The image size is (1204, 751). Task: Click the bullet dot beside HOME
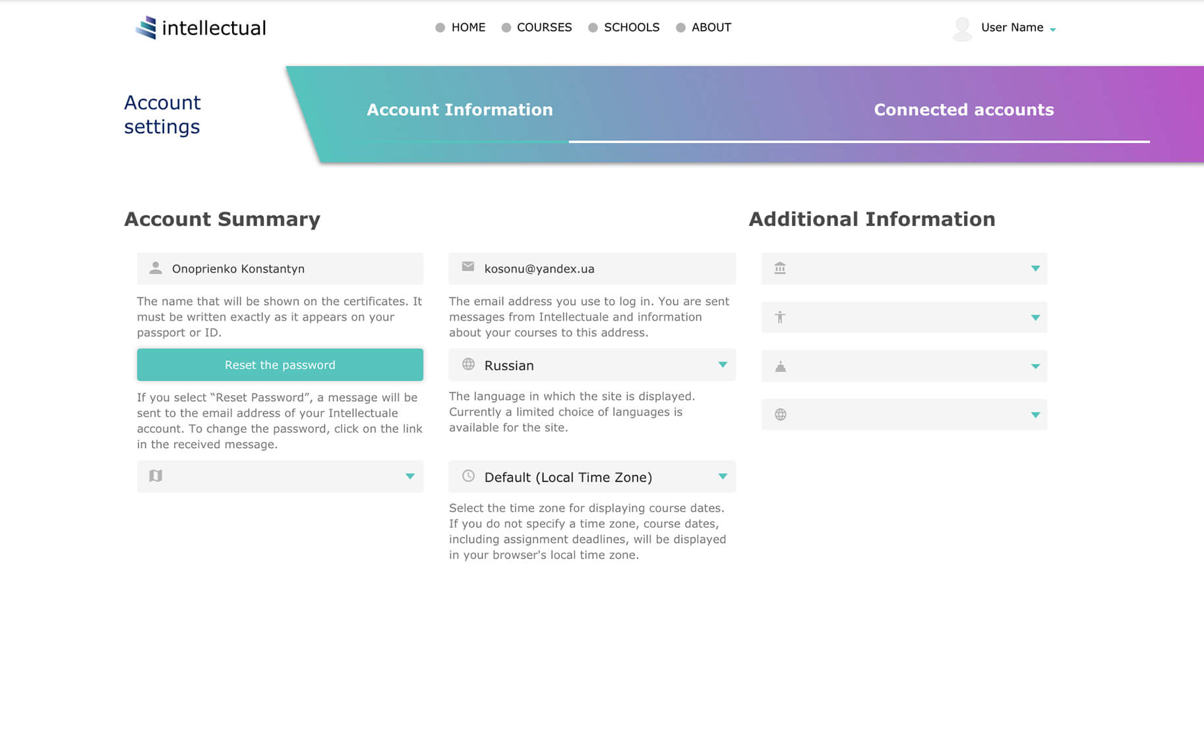[440, 28]
